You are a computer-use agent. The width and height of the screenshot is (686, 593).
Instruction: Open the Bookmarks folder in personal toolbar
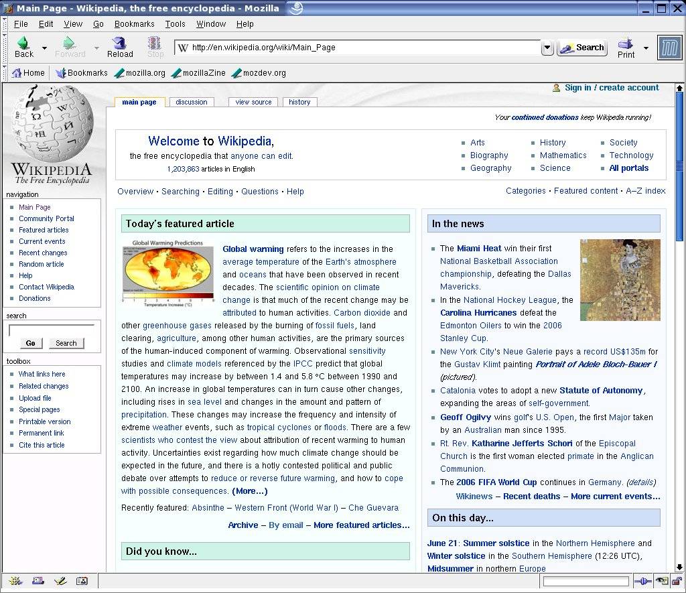82,73
